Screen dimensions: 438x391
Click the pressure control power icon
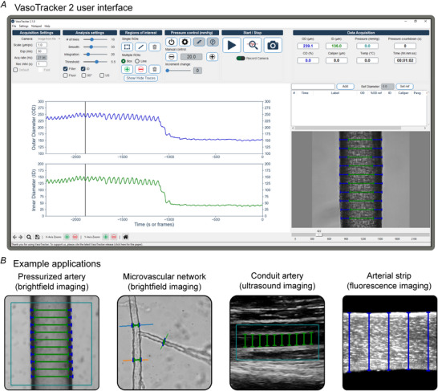point(171,42)
